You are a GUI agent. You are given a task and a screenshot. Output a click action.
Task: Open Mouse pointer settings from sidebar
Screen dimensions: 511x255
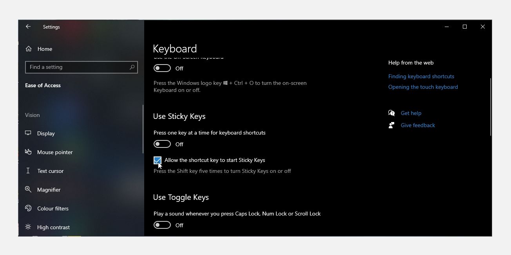[x=54, y=152]
